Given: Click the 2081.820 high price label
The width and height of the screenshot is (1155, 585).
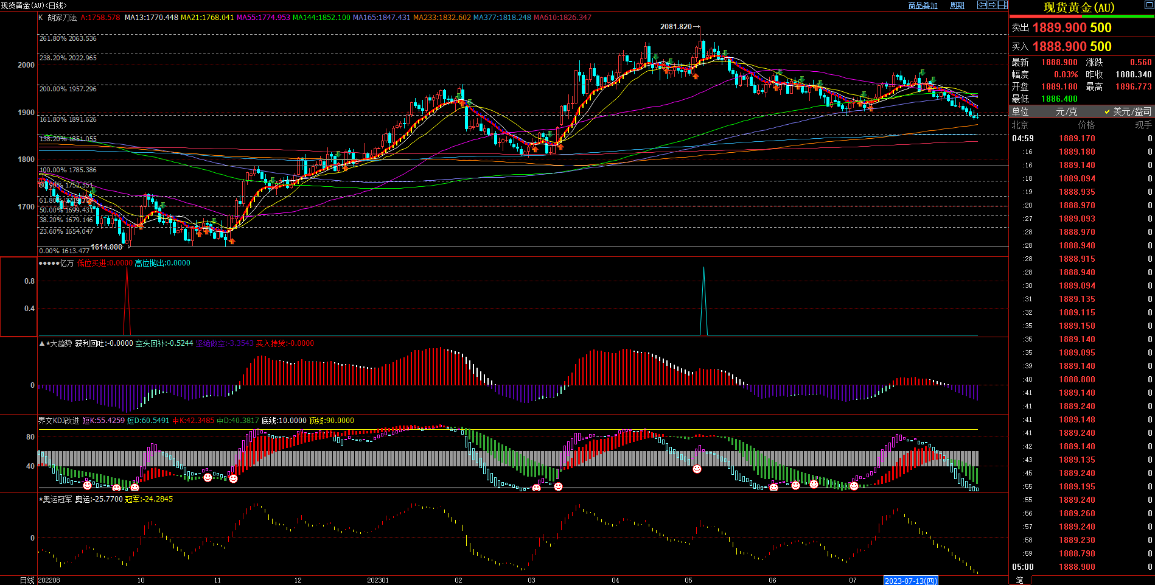Looking at the screenshot, I should click(675, 27).
